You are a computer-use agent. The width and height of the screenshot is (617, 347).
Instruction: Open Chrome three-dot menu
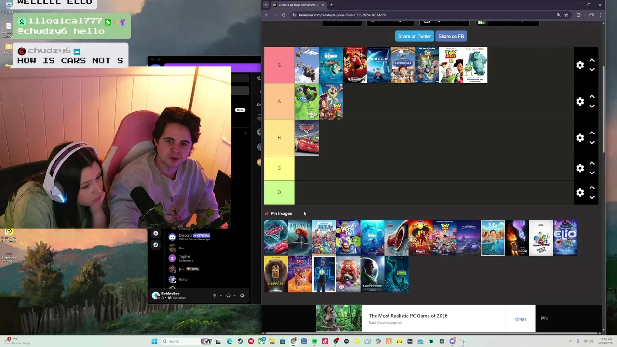coord(600,15)
